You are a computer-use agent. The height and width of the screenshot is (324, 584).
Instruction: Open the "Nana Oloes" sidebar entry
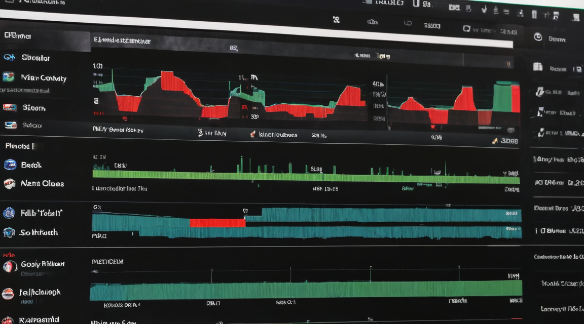click(x=42, y=183)
